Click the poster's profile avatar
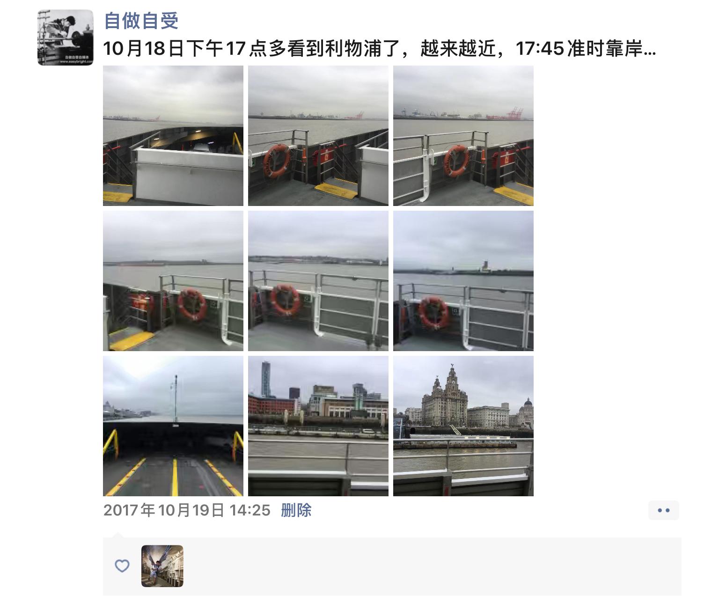Image resolution: width=719 pixels, height=596 pixels. click(66, 37)
